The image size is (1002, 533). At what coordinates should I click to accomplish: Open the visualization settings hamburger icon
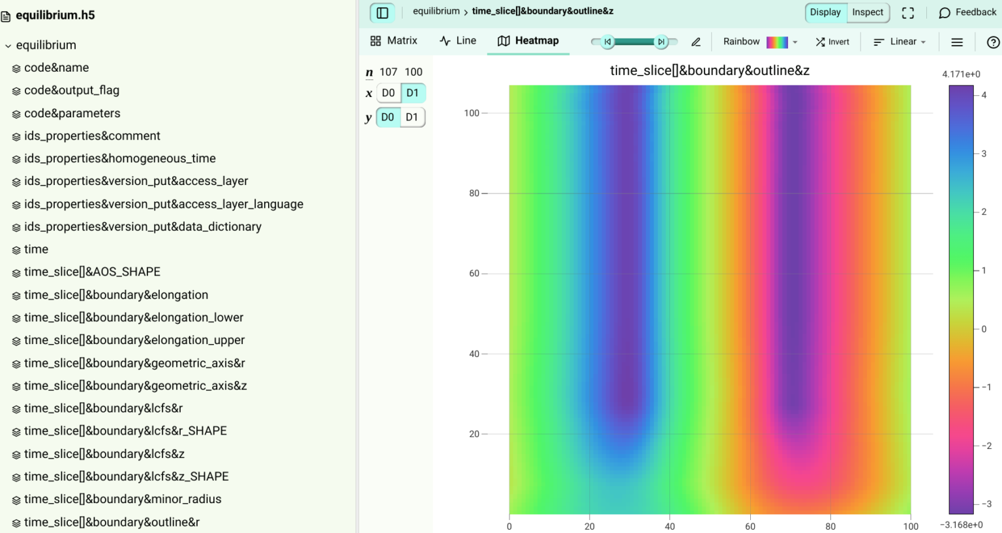pos(956,41)
